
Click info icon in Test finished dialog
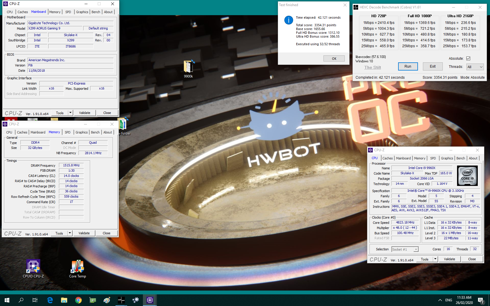289,20
